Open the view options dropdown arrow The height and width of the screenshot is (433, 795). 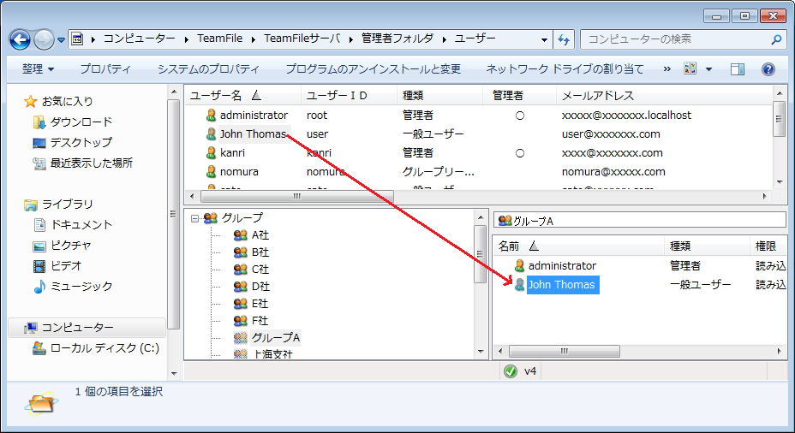tap(709, 69)
